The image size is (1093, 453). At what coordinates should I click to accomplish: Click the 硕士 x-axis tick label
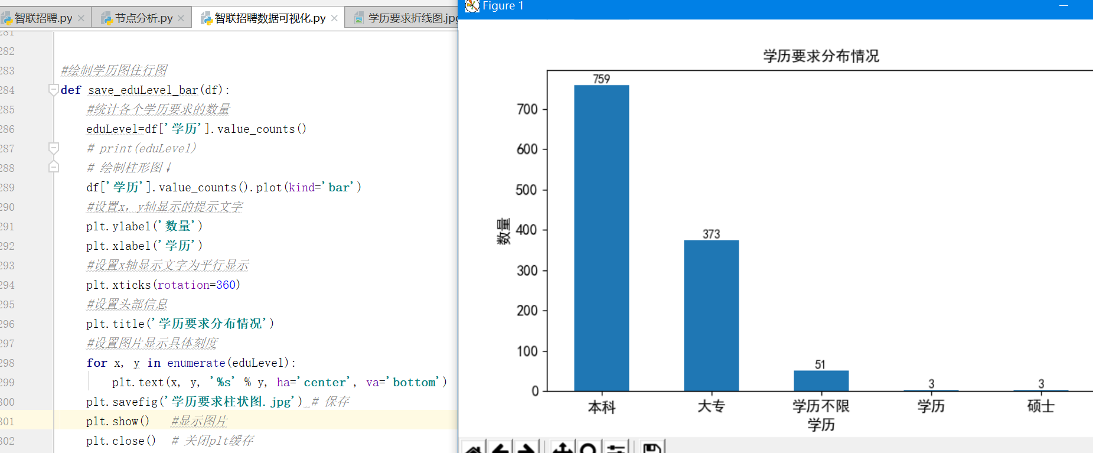pos(1041,406)
